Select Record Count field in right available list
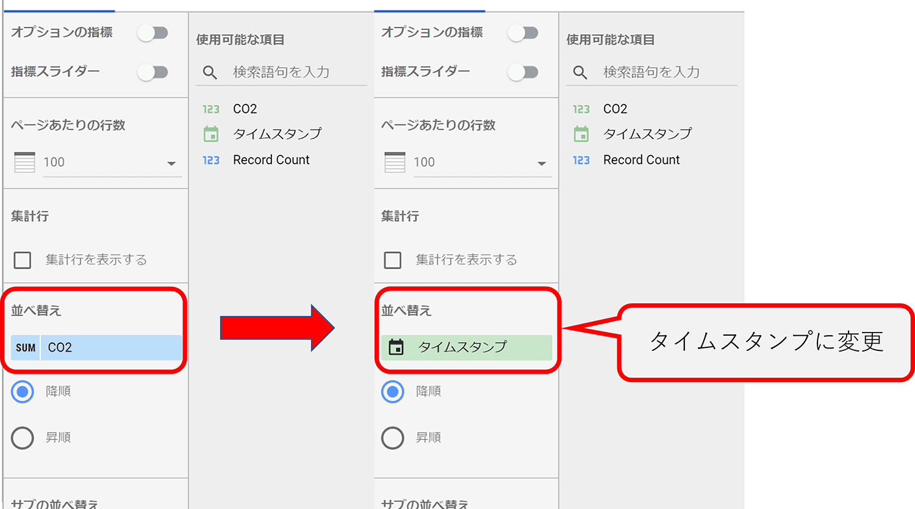The height and width of the screenshot is (509, 915). coord(642,160)
